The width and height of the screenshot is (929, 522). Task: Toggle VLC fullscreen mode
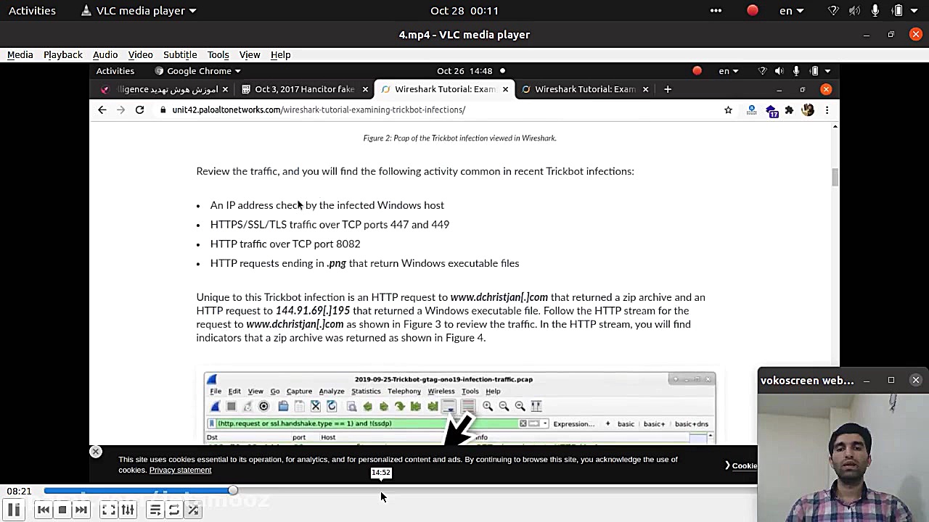pyautogui.click(x=108, y=510)
